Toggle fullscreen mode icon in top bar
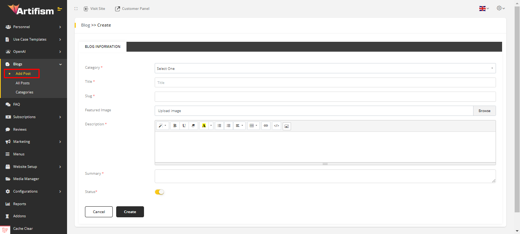Image resolution: width=520 pixels, height=234 pixels. click(x=76, y=9)
